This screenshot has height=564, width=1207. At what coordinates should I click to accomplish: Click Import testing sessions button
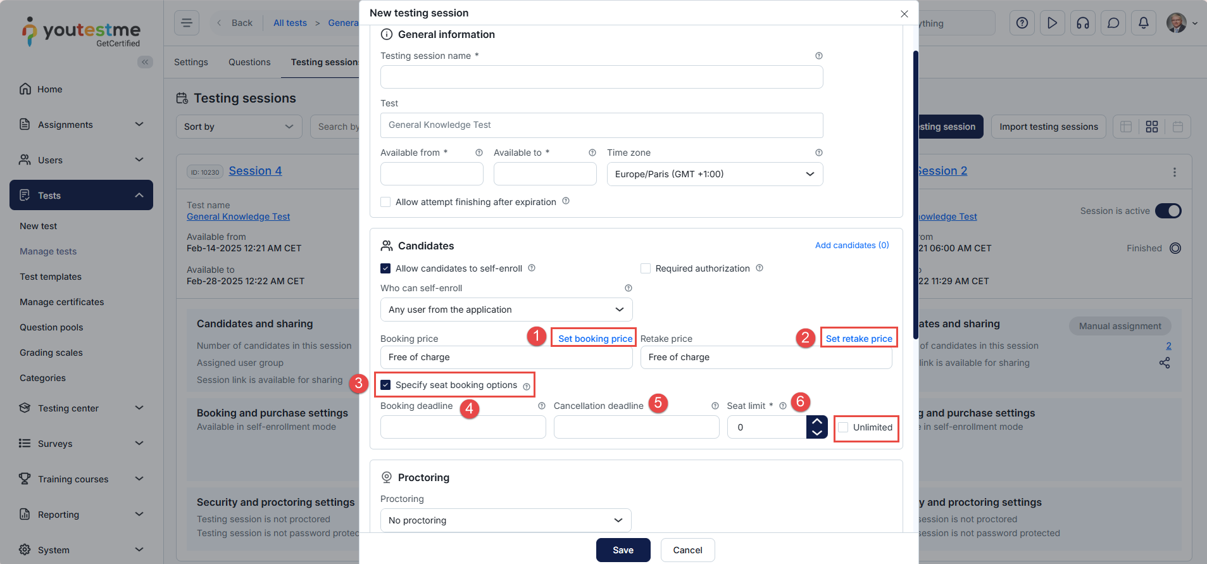tap(1049, 127)
